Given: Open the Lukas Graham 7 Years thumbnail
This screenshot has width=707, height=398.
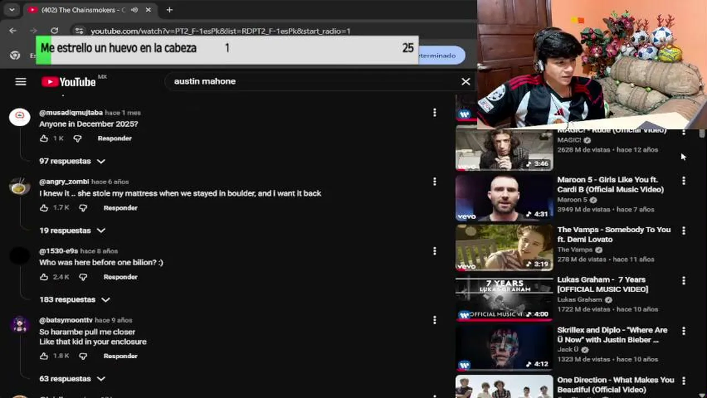Looking at the screenshot, I should [504, 297].
